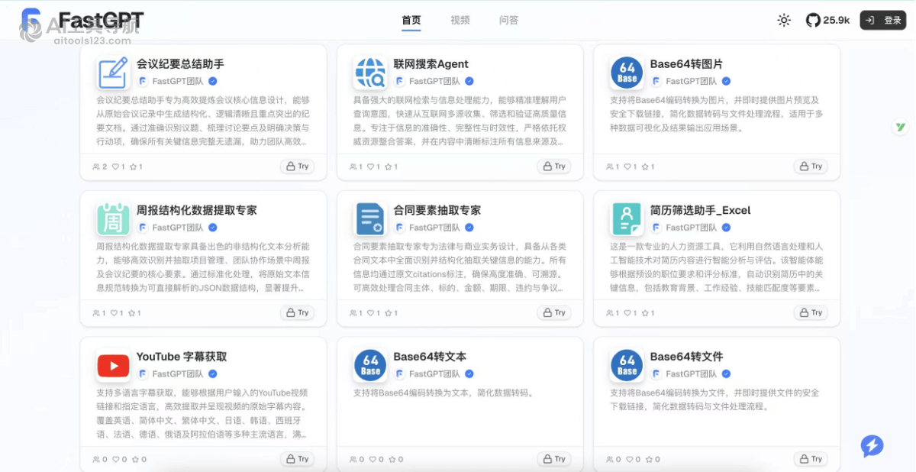The image size is (916, 472).
Task: Open the Base64转文本 app icon
Action: (370, 366)
